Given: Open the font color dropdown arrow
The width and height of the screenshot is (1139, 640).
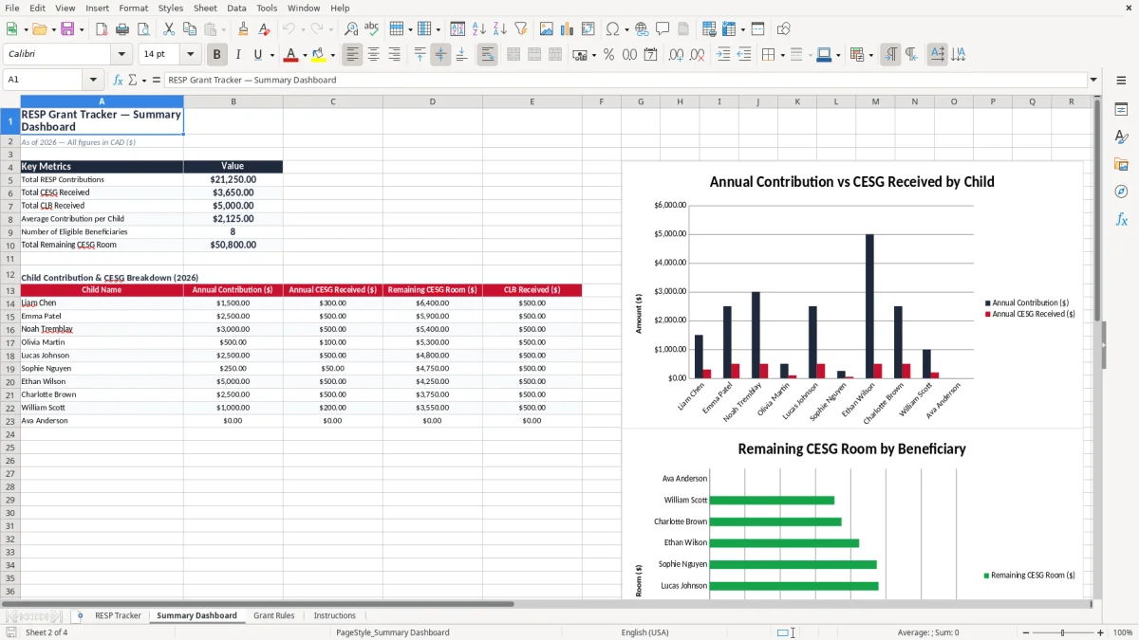Looking at the screenshot, I should pos(305,55).
